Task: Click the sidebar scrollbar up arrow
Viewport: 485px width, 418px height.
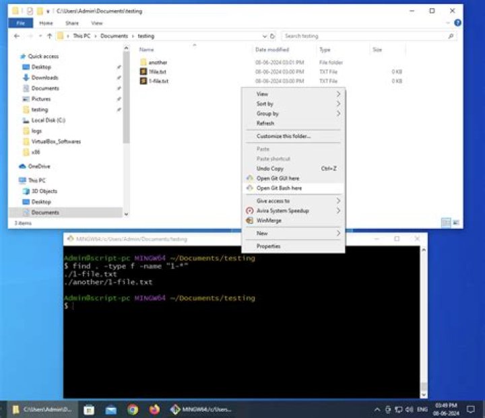Action: tap(126, 48)
